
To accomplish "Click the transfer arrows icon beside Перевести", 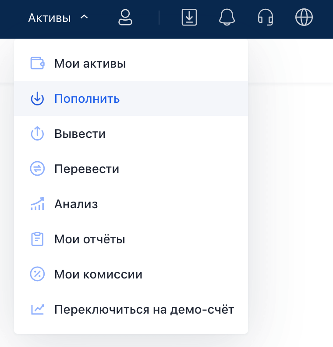I will 37,169.
